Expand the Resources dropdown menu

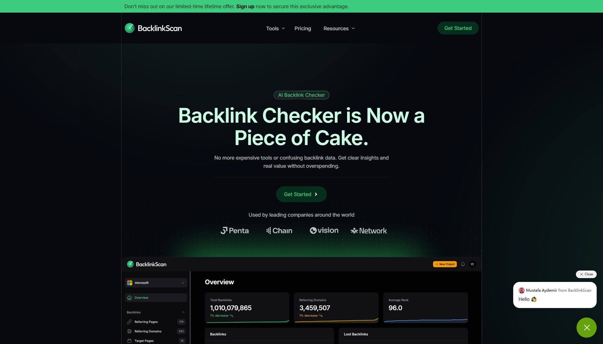pos(339,28)
